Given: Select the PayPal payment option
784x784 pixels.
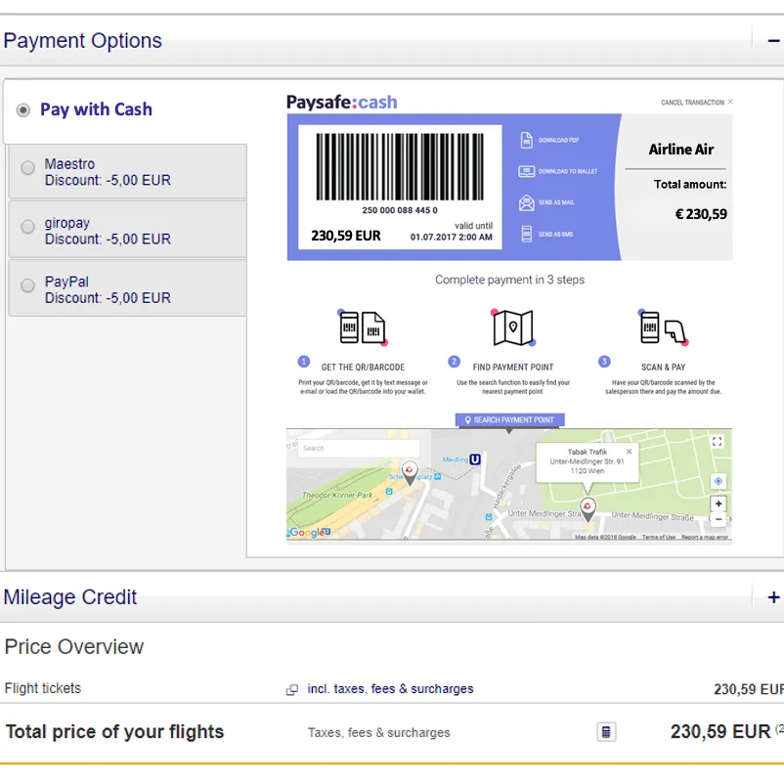Looking at the screenshot, I should pos(27,285).
